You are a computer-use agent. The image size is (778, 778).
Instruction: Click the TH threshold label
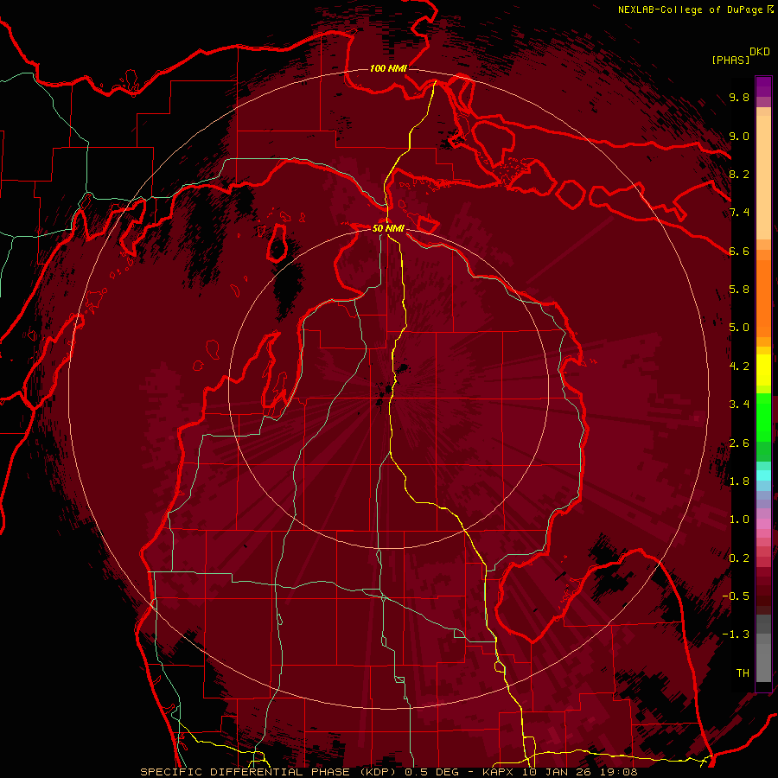click(x=743, y=673)
